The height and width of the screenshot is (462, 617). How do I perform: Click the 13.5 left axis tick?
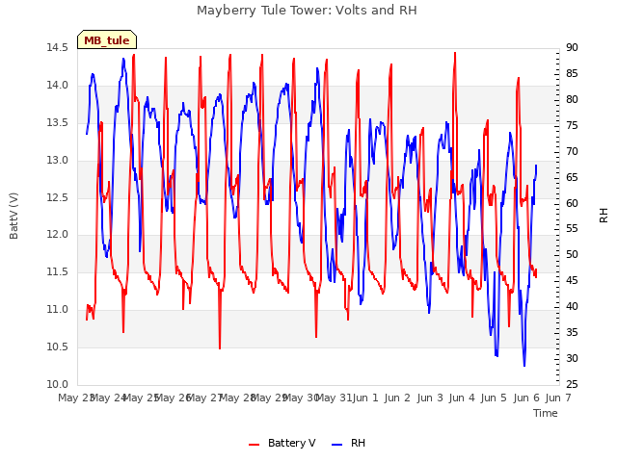pyautogui.click(x=58, y=123)
